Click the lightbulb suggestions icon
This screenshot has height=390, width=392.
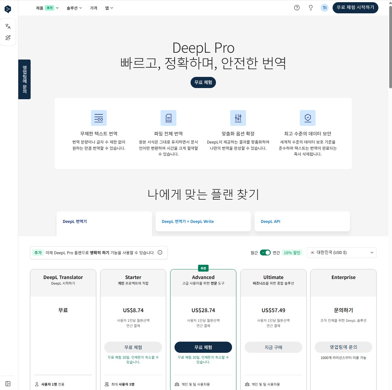pos(311,8)
